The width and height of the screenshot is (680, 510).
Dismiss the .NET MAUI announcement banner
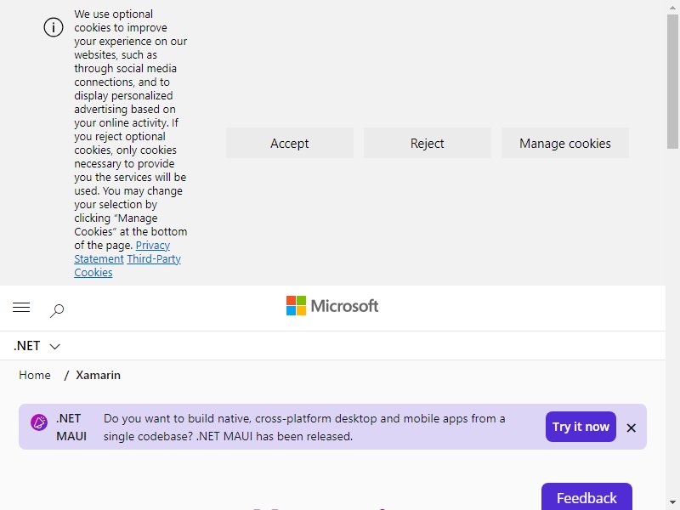[631, 428]
